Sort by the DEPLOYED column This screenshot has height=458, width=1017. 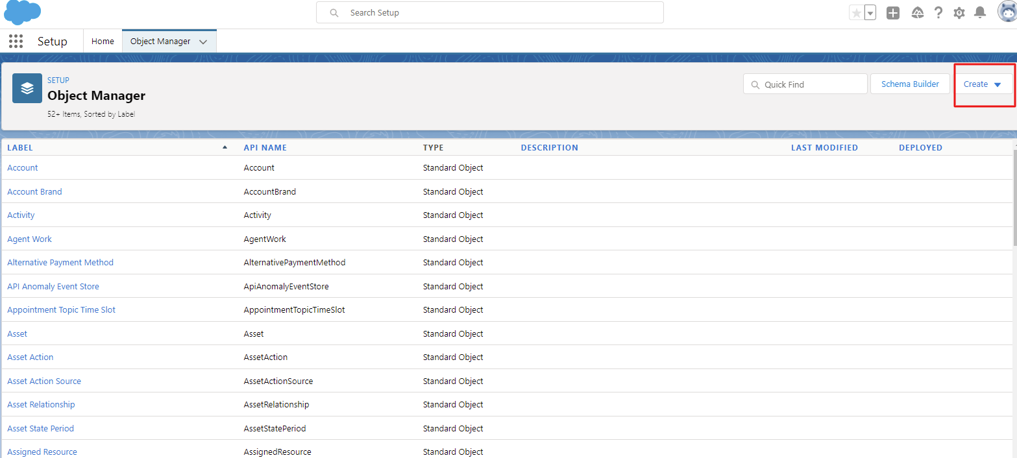click(x=920, y=148)
